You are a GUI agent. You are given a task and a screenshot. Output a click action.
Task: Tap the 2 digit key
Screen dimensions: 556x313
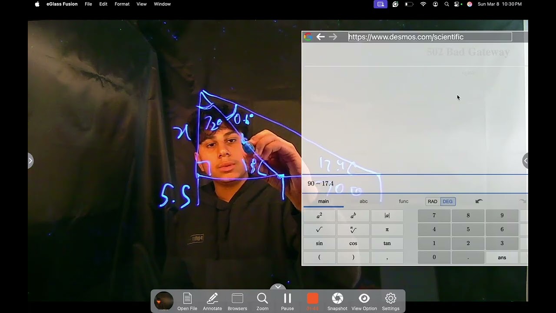coord(468,243)
